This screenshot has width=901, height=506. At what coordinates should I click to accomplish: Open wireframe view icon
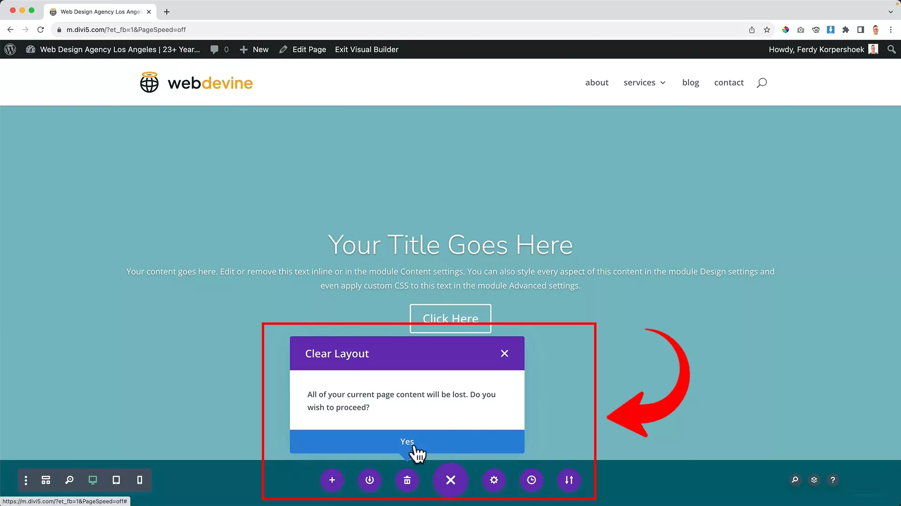tap(46, 480)
